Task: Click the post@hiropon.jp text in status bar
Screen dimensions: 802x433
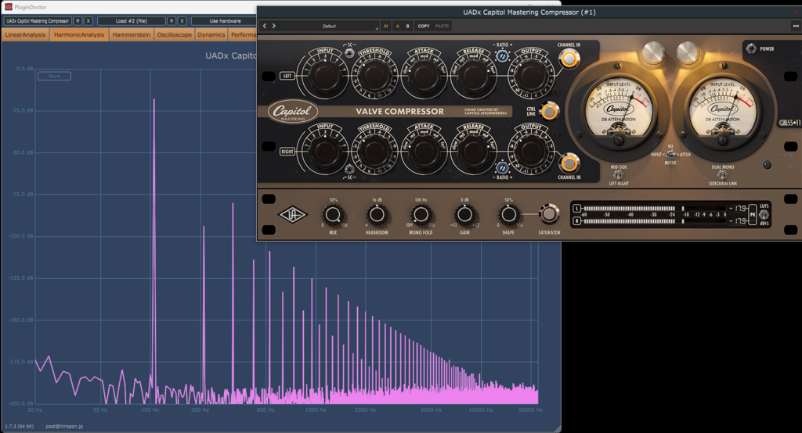Action: [64, 426]
